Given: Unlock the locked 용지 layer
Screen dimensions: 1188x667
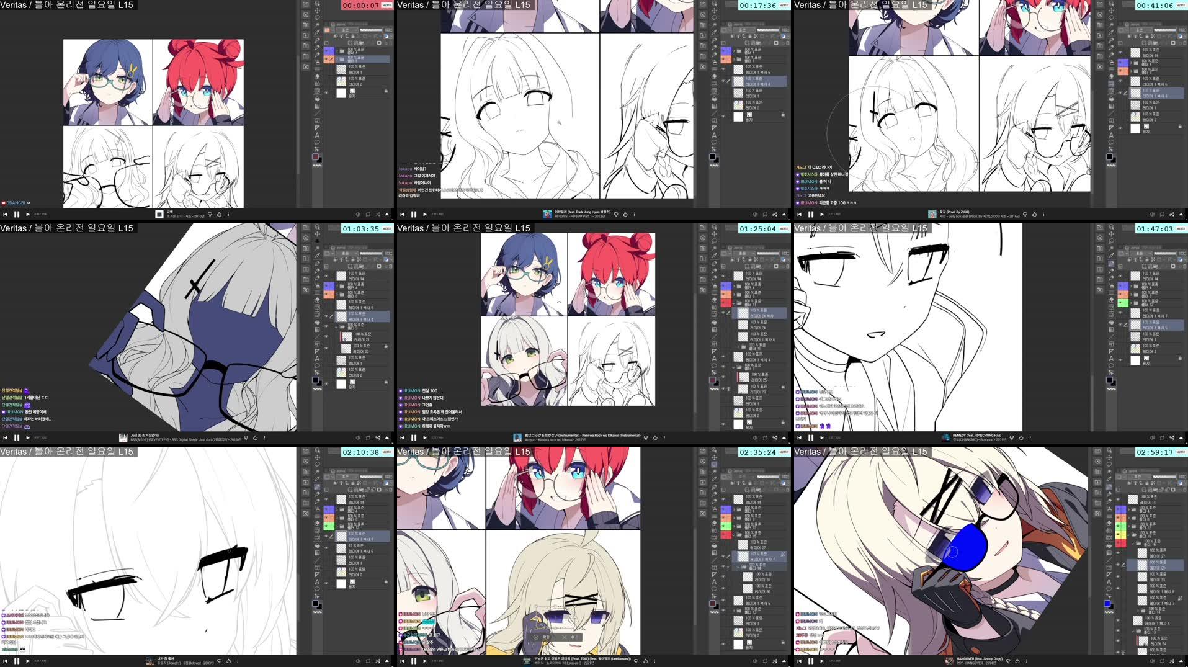Looking at the screenshot, I should (386, 91).
